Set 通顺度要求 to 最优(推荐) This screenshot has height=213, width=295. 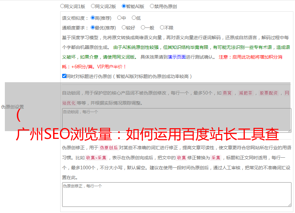click(x=93, y=28)
